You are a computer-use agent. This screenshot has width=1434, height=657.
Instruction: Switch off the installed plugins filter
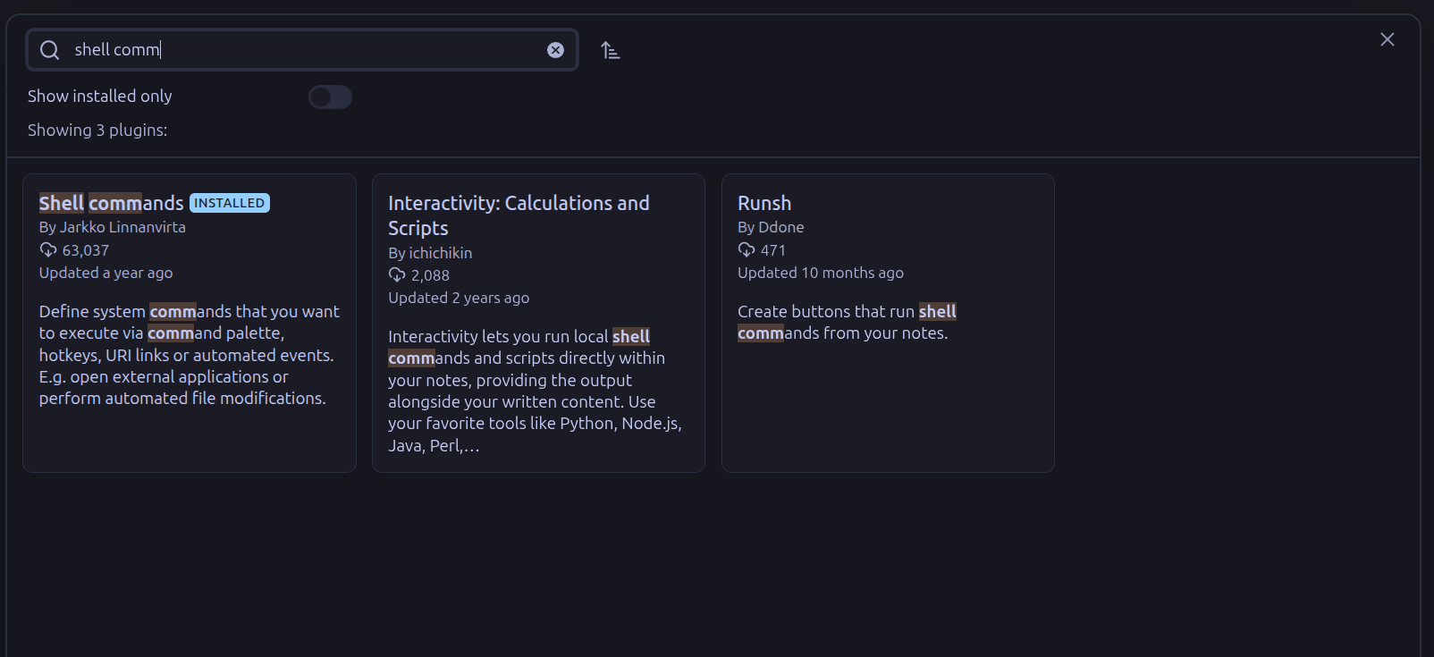click(330, 97)
